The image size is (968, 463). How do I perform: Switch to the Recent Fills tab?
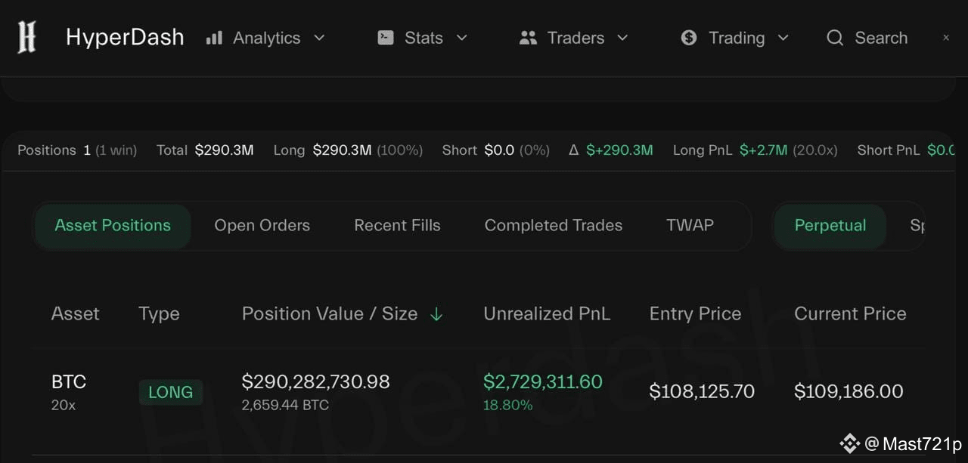pyautogui.click(x=397, y=225)
